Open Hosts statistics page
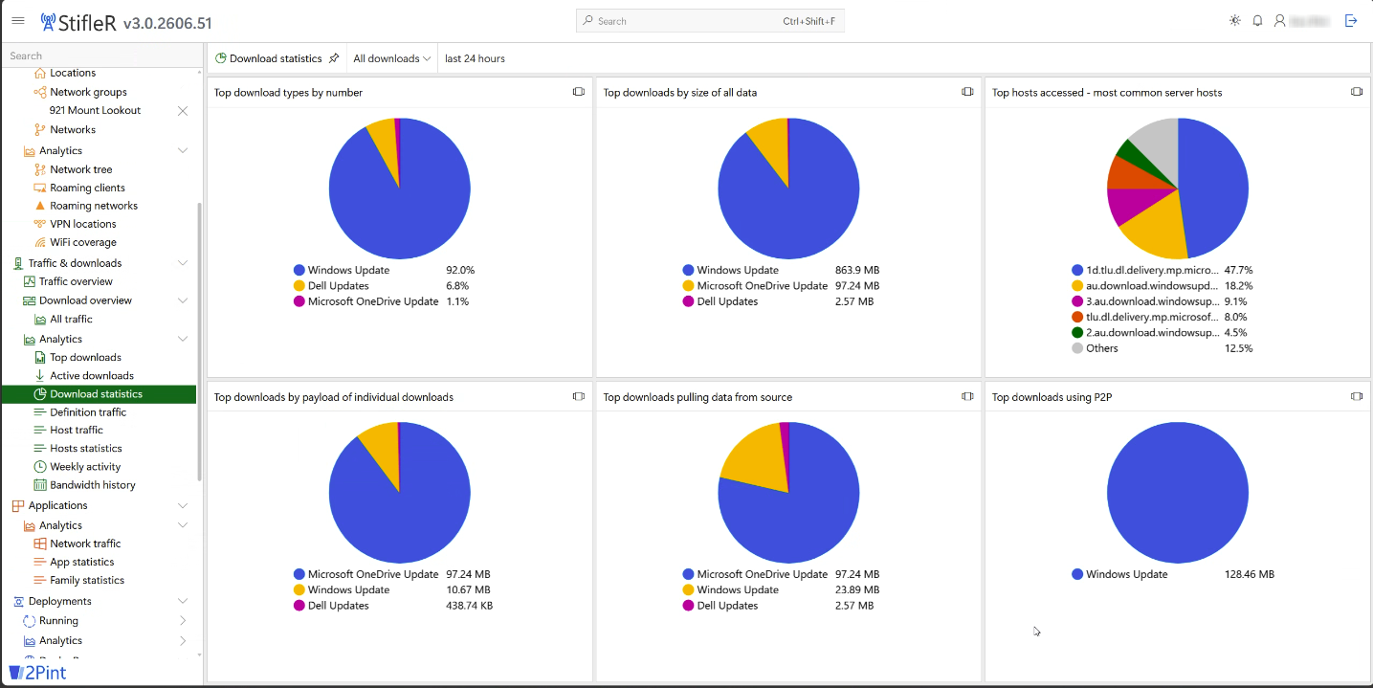This screenshot has height=688, width=1373. tap(86, 449)
